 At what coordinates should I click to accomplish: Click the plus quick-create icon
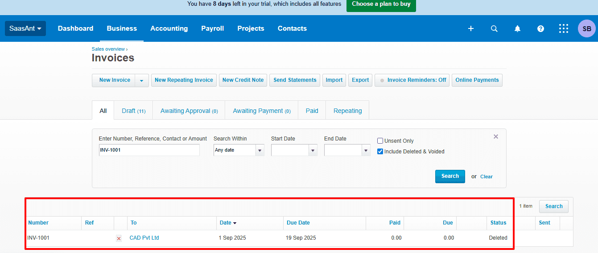(470, 28)
